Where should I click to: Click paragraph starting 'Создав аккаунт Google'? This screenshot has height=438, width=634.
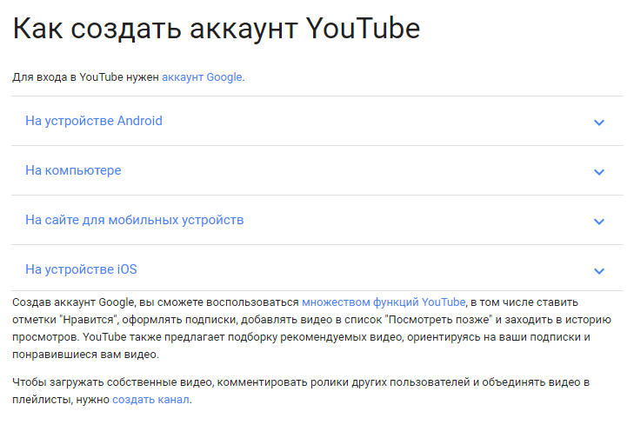coord(311,328)
